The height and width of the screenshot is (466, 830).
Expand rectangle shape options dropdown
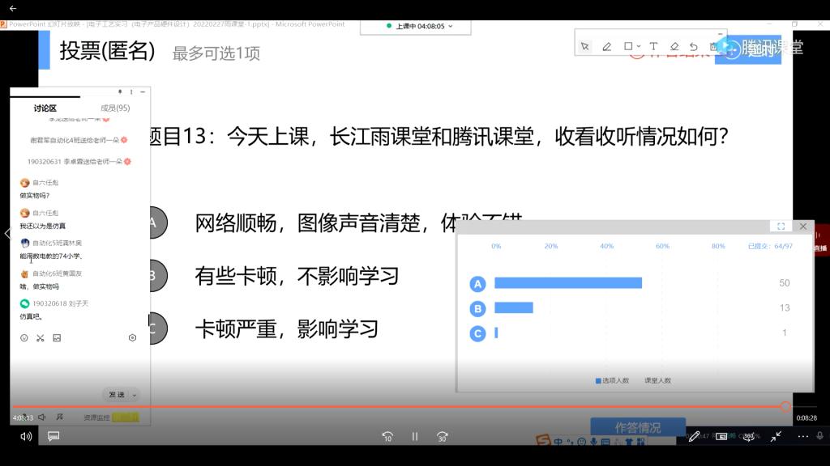tap(639, 46)
